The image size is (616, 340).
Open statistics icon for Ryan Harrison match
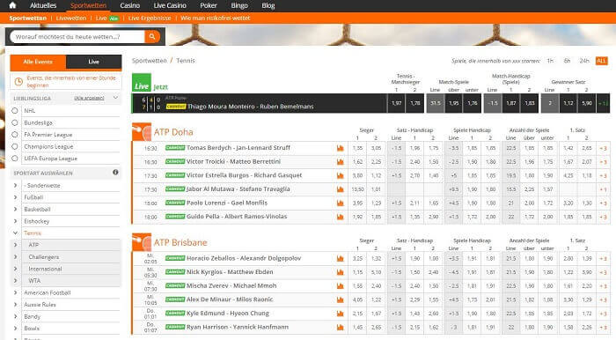click(x=341, y=328)
